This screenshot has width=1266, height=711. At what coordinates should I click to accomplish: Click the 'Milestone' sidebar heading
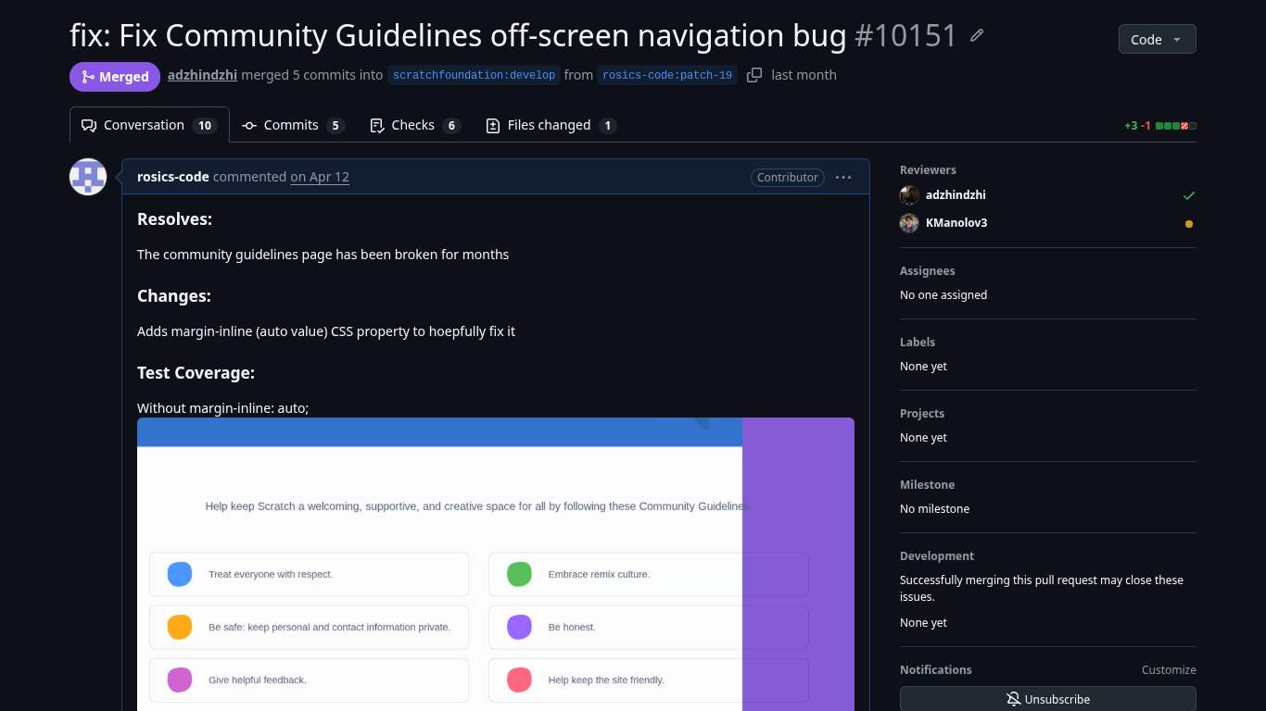click(x=928, y=485)
